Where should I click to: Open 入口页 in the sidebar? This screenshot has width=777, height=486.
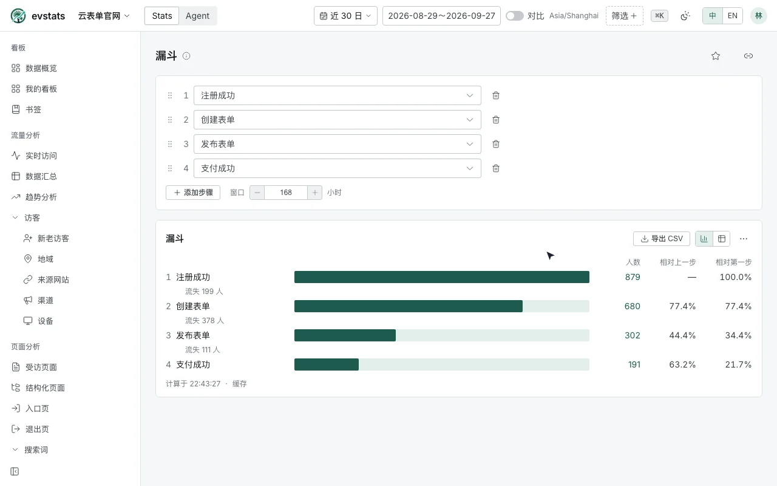(70, 408)
